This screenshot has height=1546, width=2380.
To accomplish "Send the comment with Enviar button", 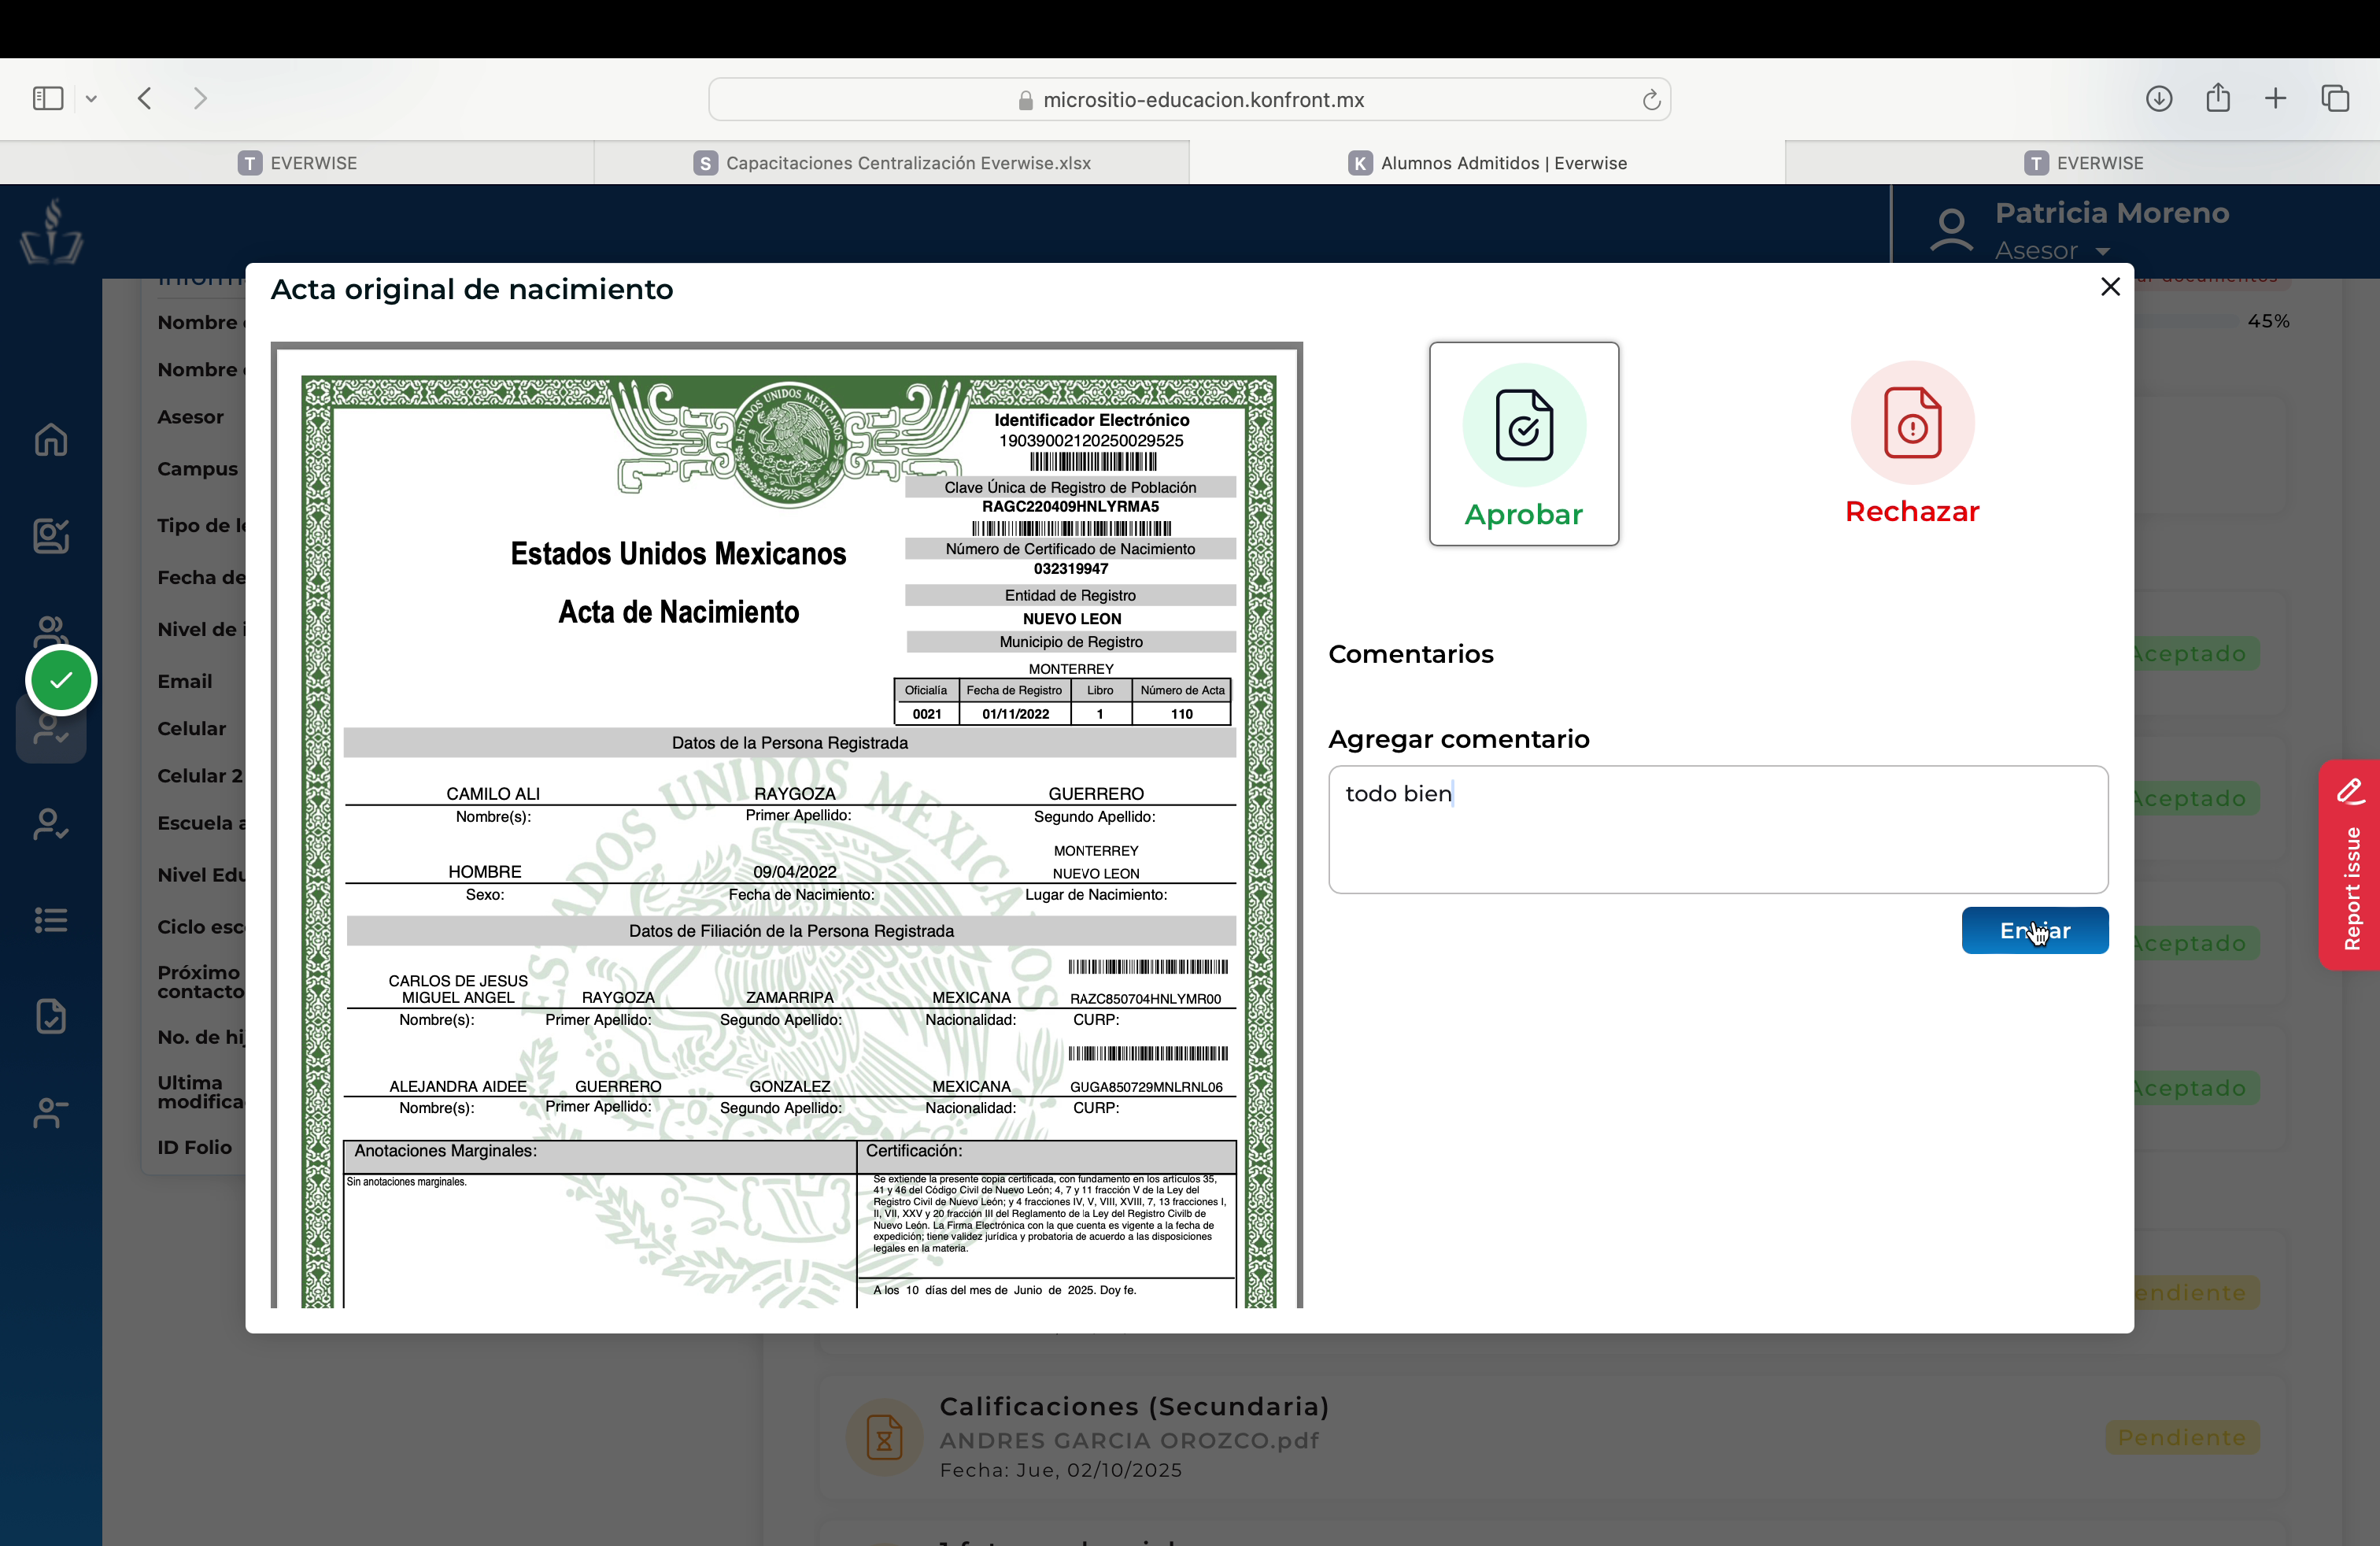I will (2034, 930).
